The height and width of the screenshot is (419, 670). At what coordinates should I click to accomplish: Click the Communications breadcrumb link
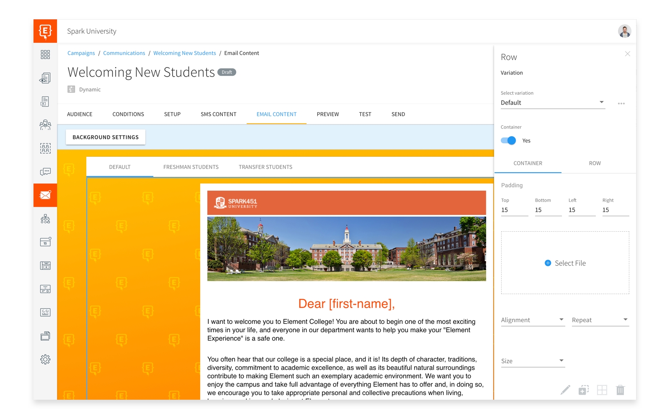tap(124, 53)
